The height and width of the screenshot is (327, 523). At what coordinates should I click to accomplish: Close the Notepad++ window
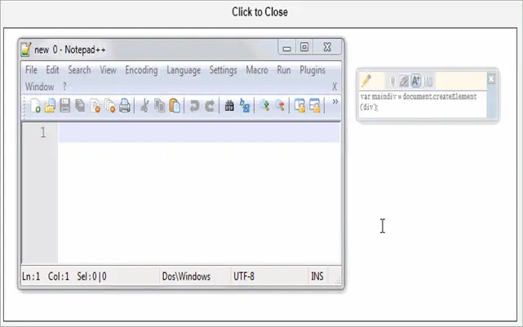(x=327, y=47)
